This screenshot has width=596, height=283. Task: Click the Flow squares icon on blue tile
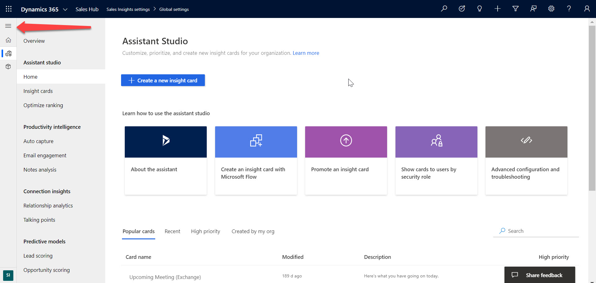tap(256, 141)
